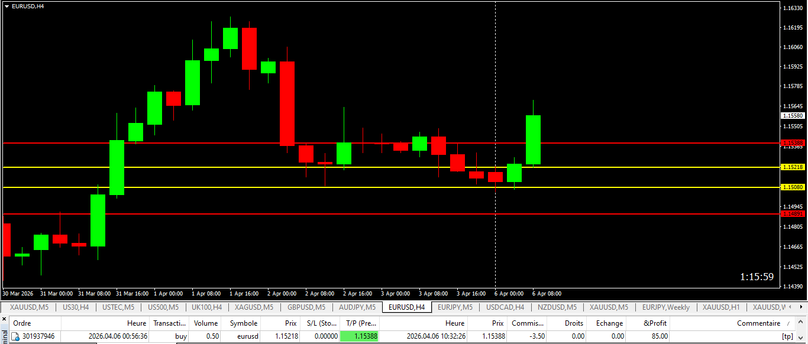
Task: Open the EURJPY,Weekly chart tab
Action: pyautogui.click(x=665, y=307)
